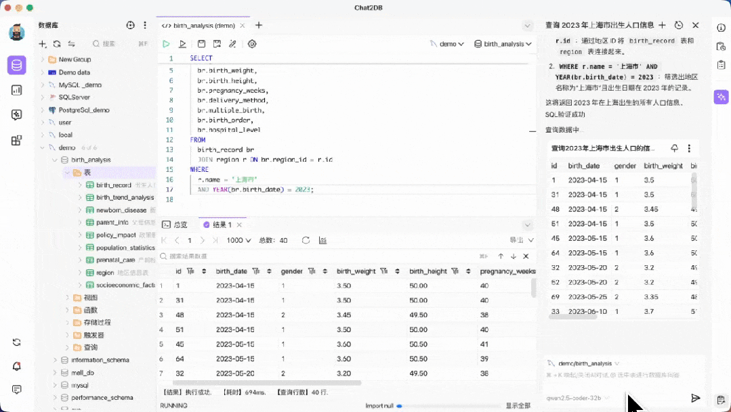Screen dimensions: 731x412
Task: Send the AI chat message
Action: pos(695,398)
